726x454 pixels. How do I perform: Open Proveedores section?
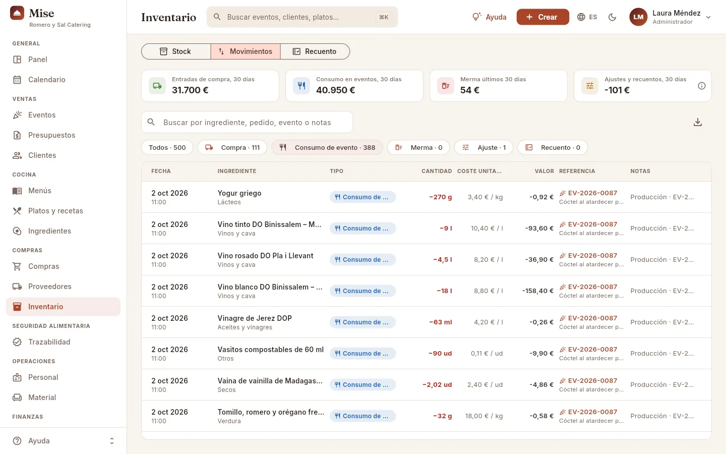point(63,287)
